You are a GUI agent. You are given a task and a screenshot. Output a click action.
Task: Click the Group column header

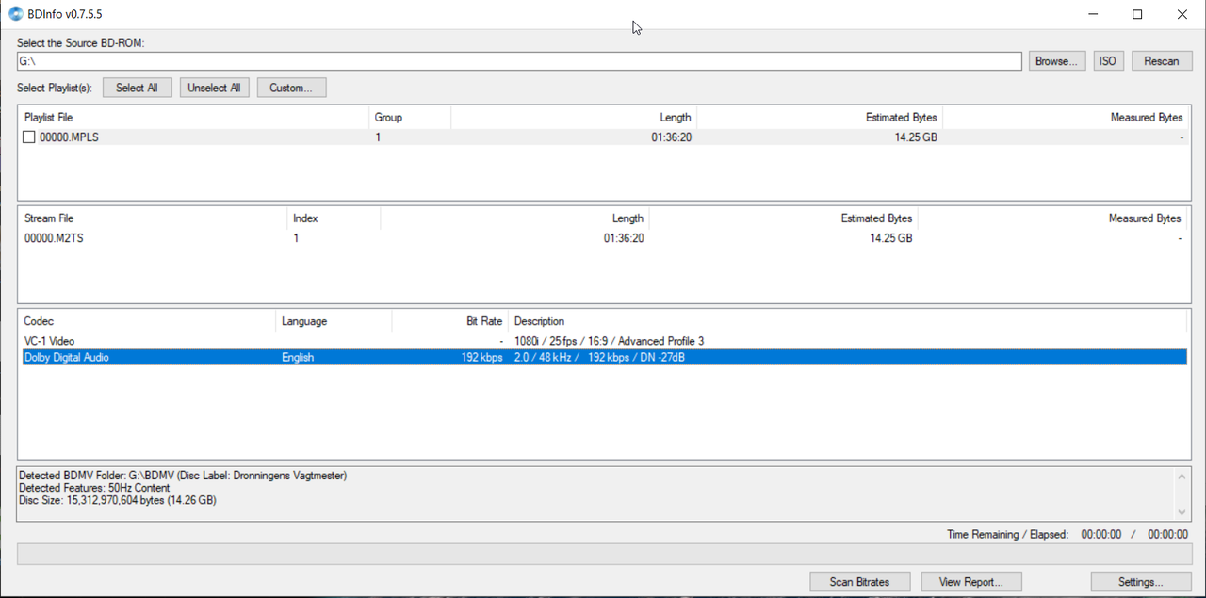[x=410, y=118]
